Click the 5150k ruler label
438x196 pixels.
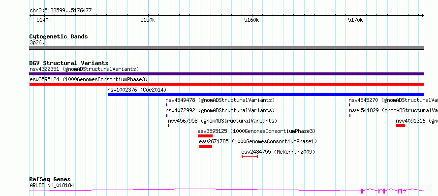(x=148, y=20)
